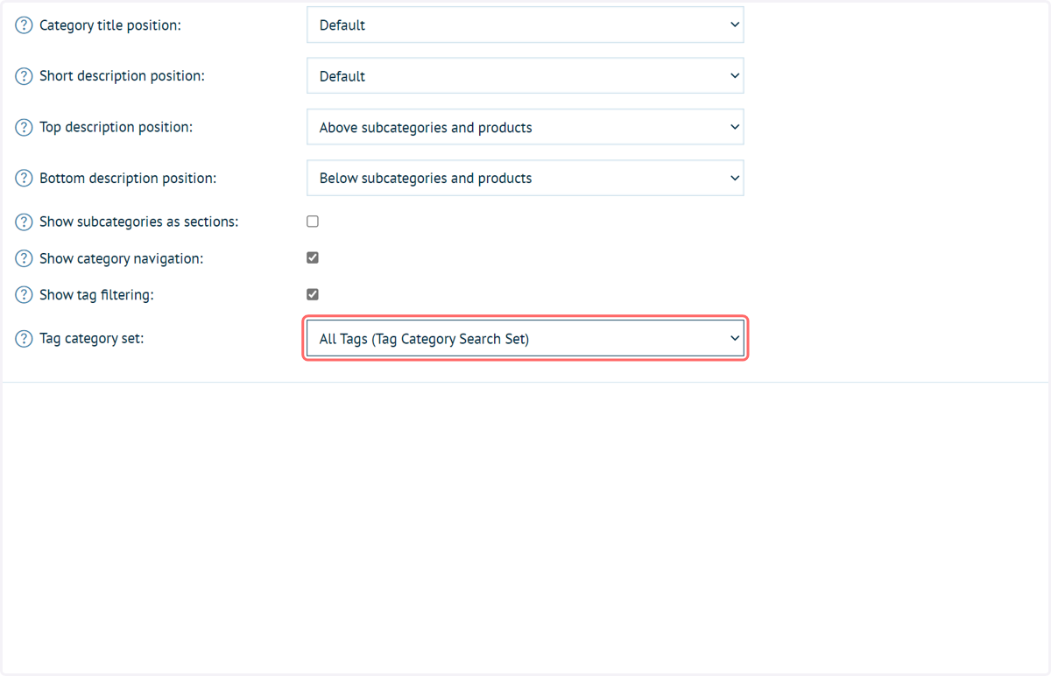
Task: Open Short description position dropdown
Action: click(x=525, y=76)
